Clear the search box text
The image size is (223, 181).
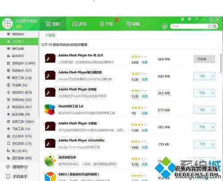pyautogui.click(x=210, y=26)
